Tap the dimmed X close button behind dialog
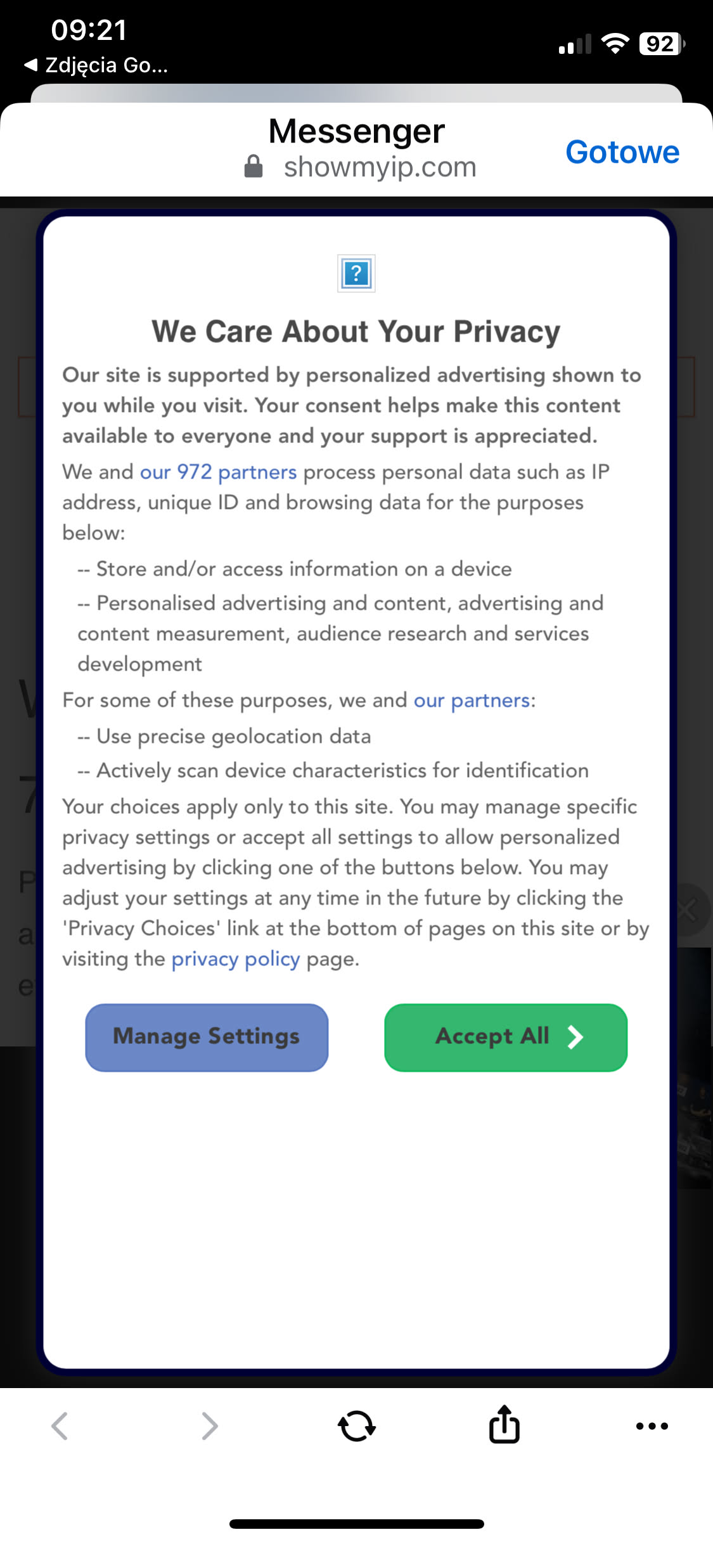This screenshot has height=1544, width=713. [688, 911]
